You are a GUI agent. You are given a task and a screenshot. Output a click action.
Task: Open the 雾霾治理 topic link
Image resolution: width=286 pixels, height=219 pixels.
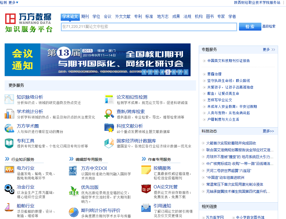pos(214,74)
